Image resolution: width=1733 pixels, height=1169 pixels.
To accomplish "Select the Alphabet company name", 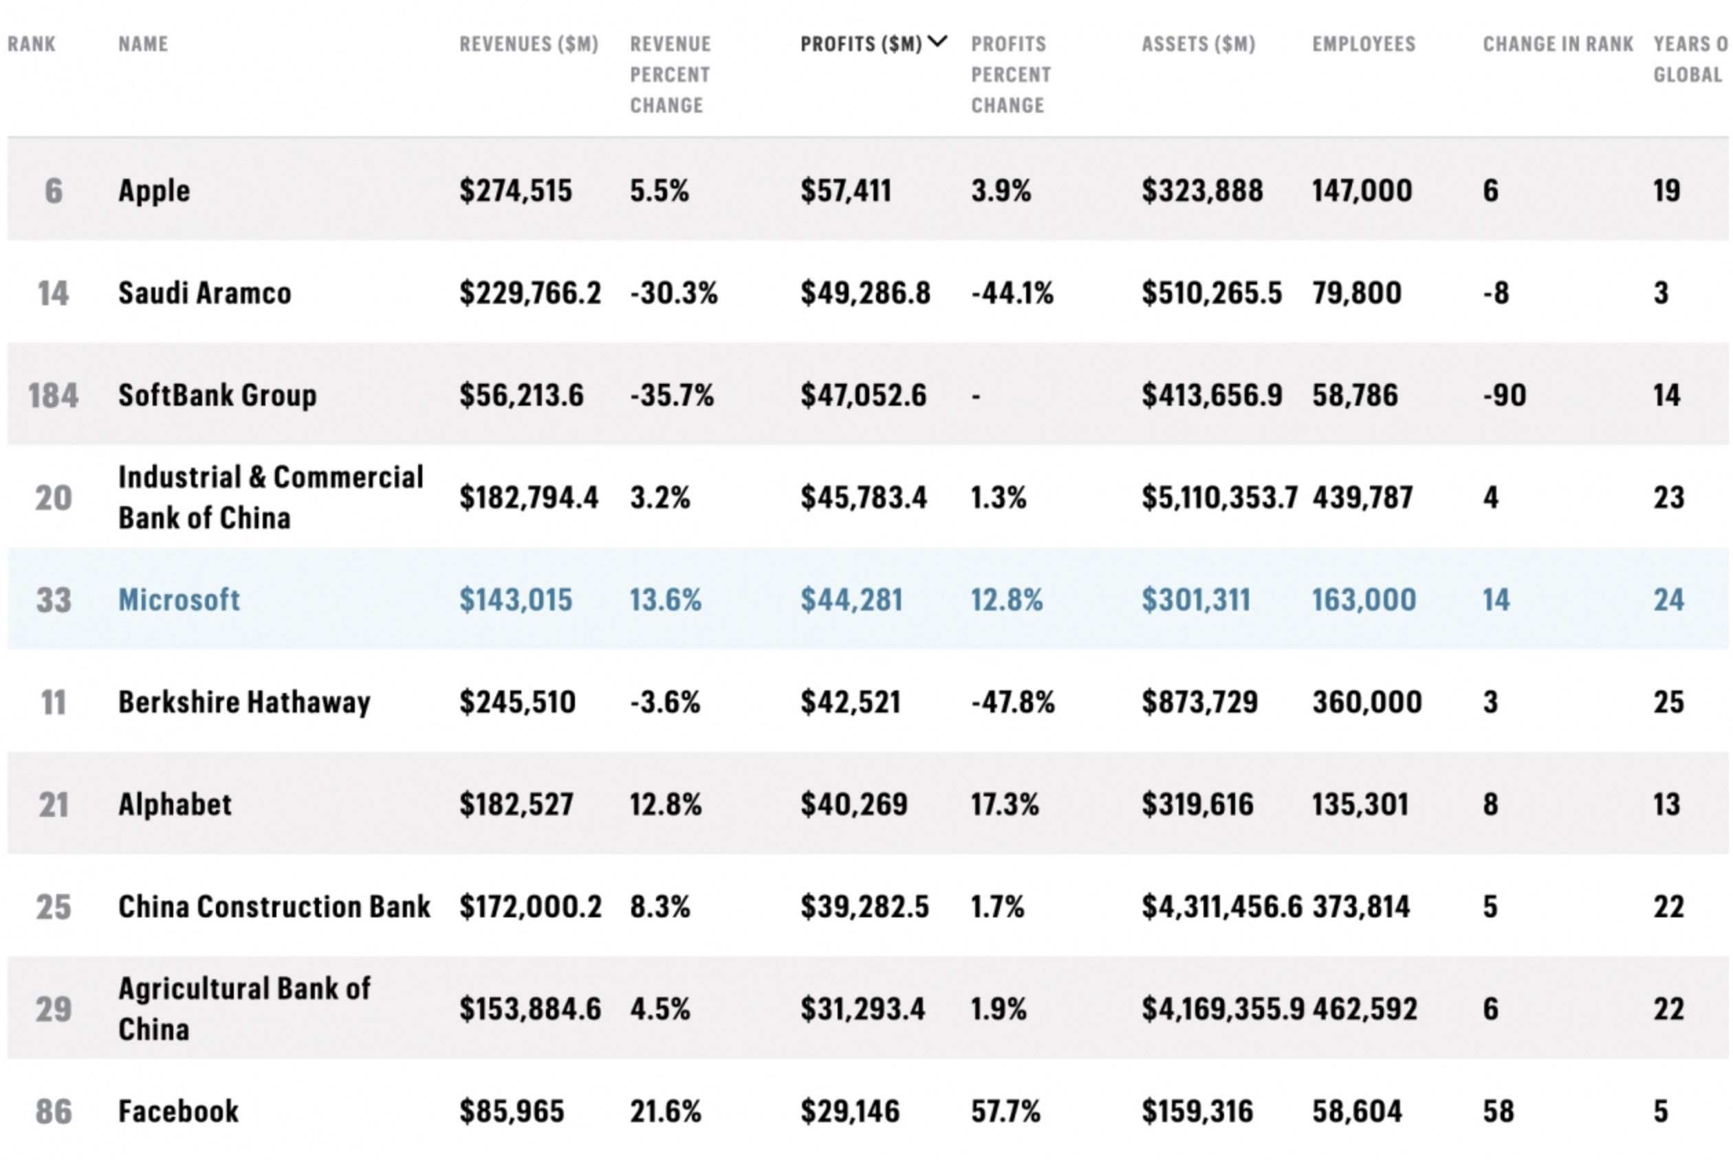I will (175, 805).
